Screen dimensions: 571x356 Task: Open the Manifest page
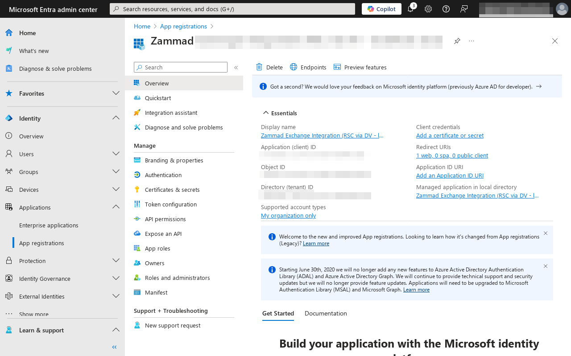184,292
